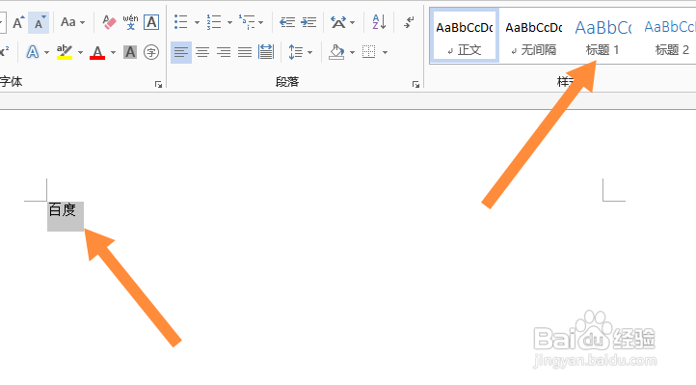This screenshot has height=385, width=696.
Task: Open the Borders dropdown arrow
Action: 385,52
